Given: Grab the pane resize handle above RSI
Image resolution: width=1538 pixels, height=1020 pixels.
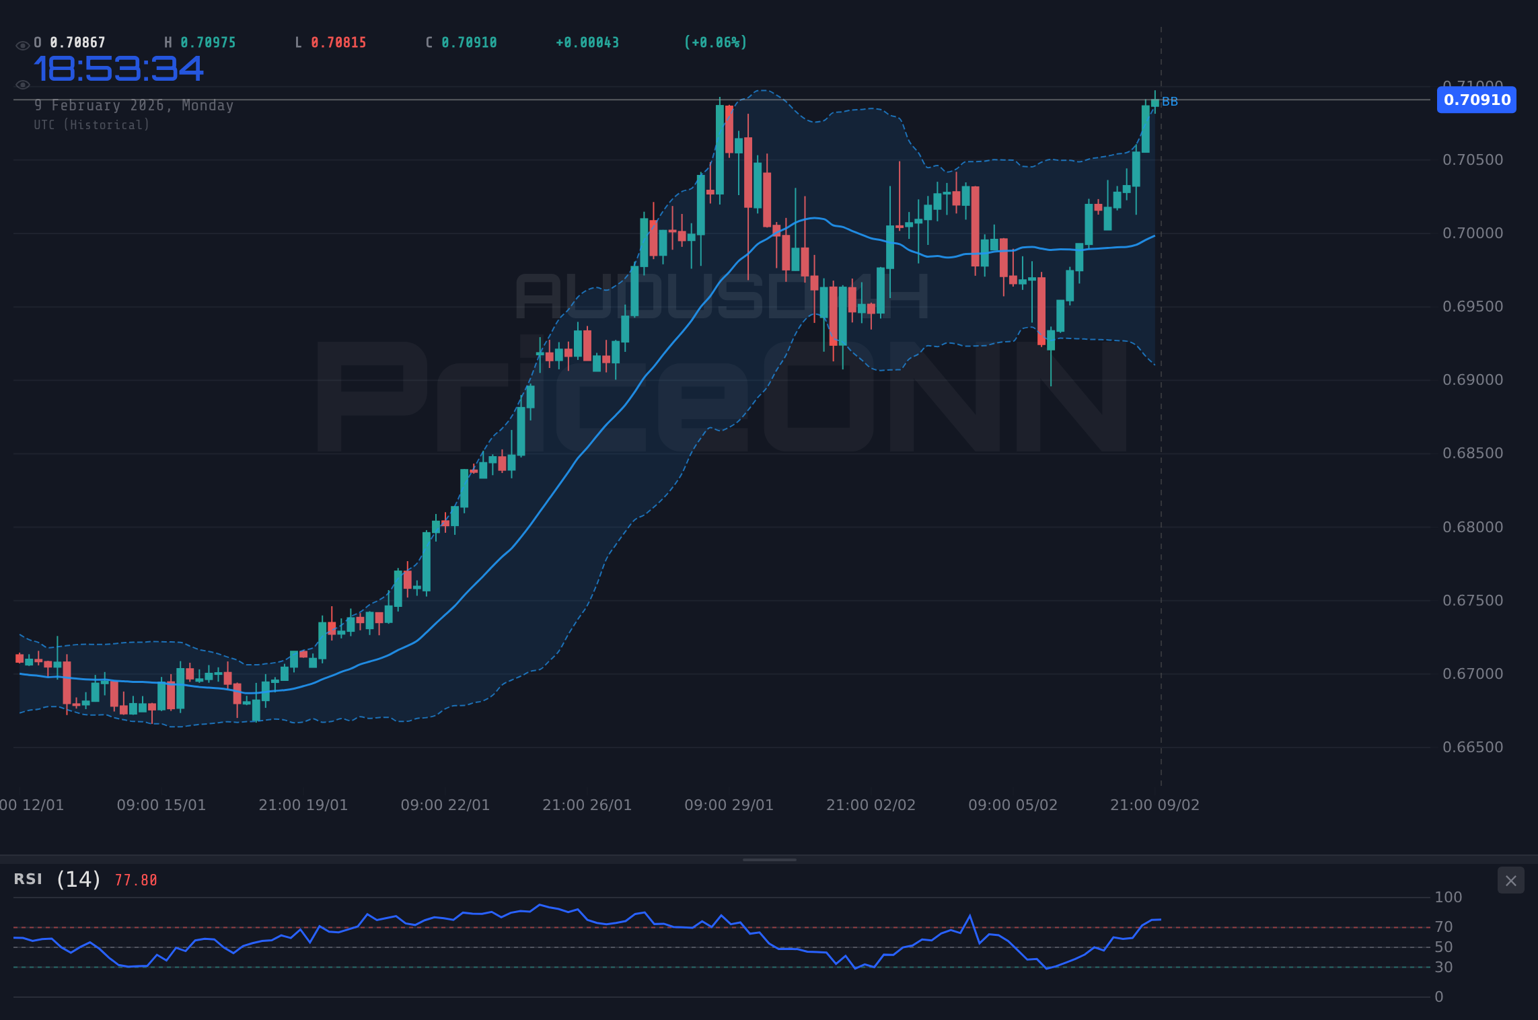Looking at the screenshot, I should (769, 860).
